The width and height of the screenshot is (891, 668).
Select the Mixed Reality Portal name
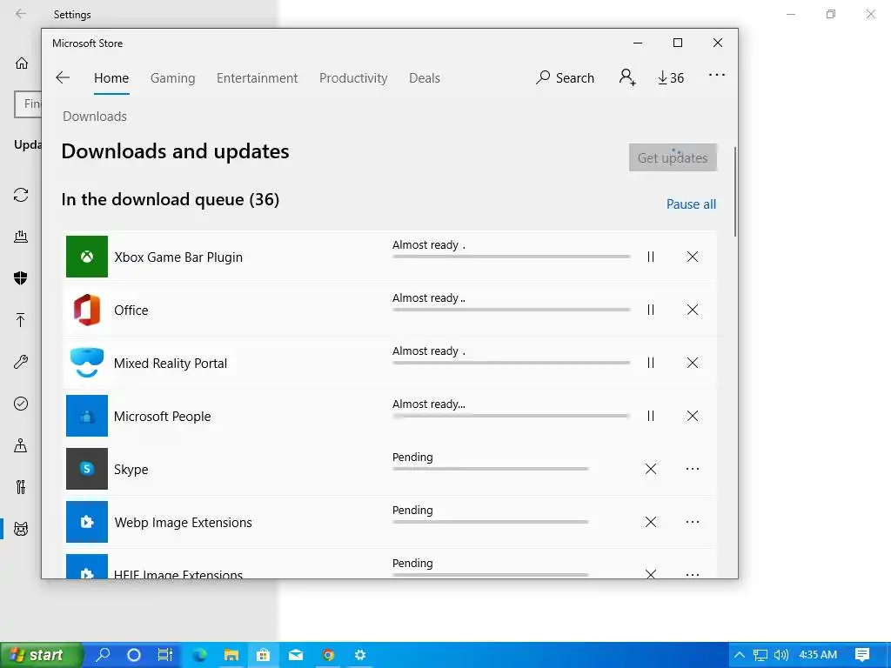tap(171, 364)
